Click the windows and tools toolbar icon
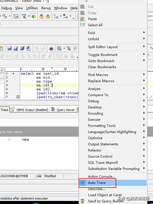The width and height of the screenshot is (153, 204). [x=5, y=16]
